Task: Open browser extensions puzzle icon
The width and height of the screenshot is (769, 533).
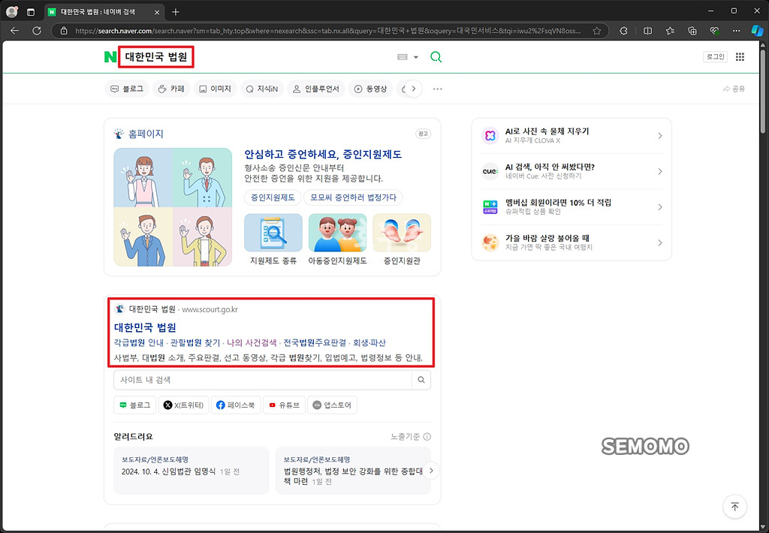Action: [x=624, y=31]
